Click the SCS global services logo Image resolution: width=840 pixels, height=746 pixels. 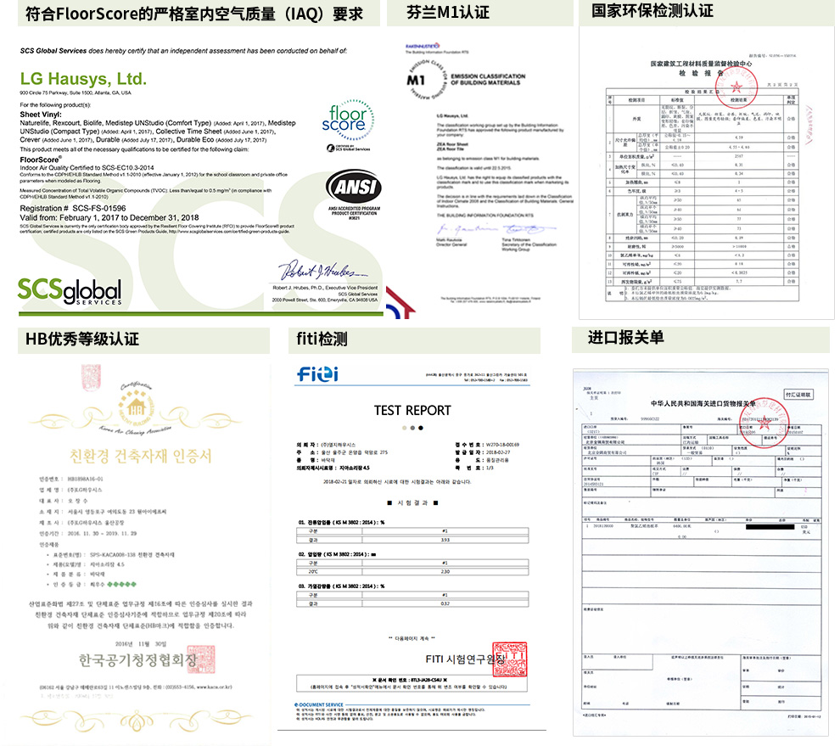(70, 292)
